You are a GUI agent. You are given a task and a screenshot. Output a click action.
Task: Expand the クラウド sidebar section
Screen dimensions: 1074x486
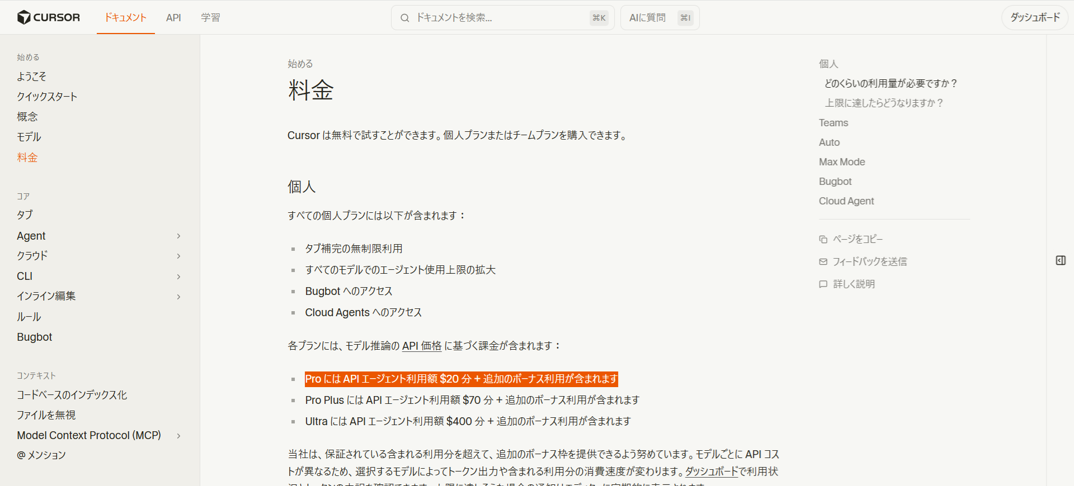tap(178, 256)
